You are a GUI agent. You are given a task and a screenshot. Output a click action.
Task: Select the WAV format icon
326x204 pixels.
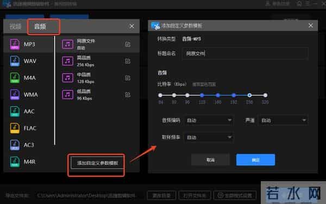pos(15,61)
